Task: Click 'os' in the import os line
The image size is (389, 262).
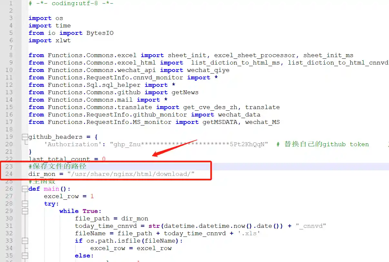Action: [59, 18]
